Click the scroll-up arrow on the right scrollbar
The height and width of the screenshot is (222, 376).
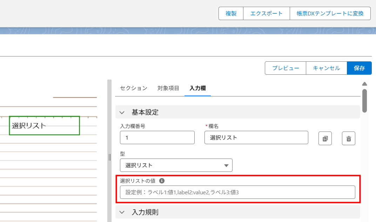[x=364, y=83]
